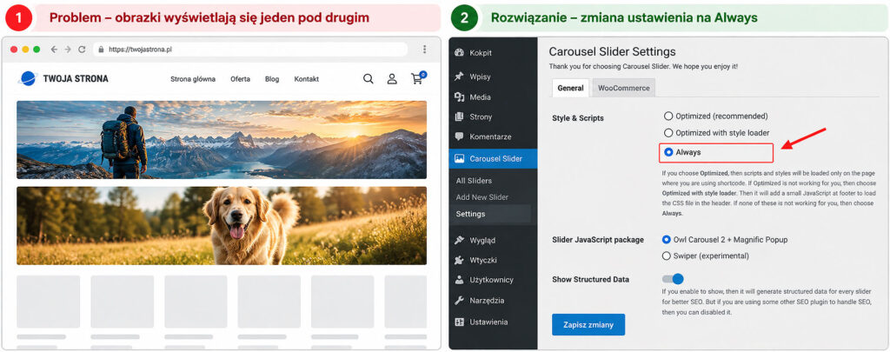
Task: Open the site search magnifier
Action: pos(369,79)
